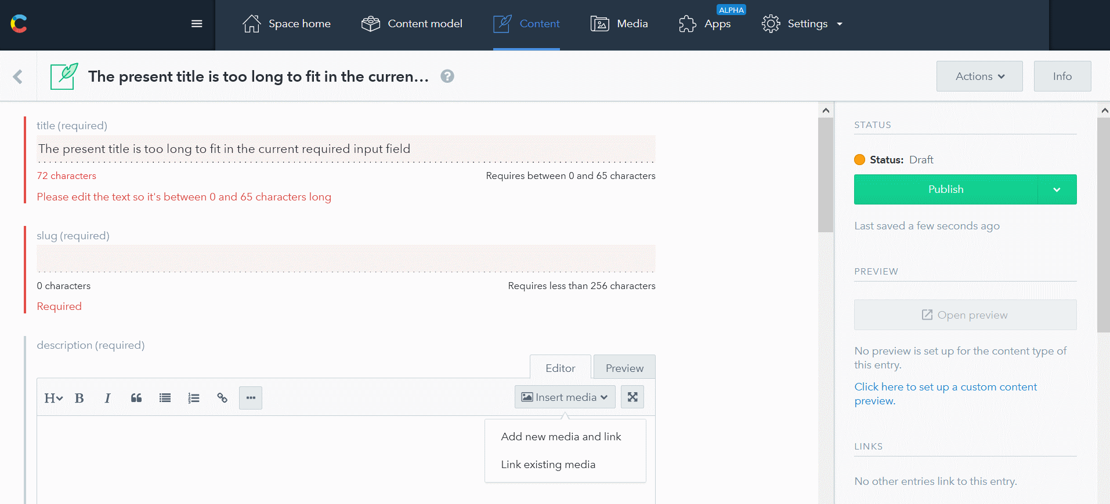Click the sidebar scrollbar up arrow
1110x504 pixels.
(x=1104, y=110)
